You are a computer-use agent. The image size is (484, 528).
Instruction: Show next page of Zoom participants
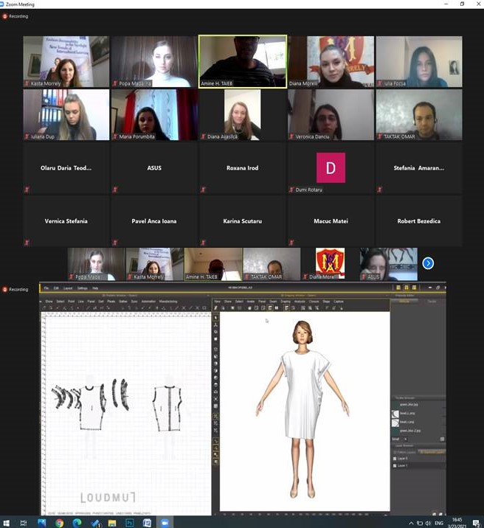point(428,263)
